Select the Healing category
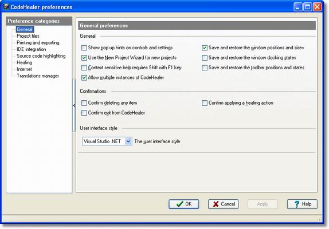329x229 pixels. pyautogui.click(x=24, y=62)
